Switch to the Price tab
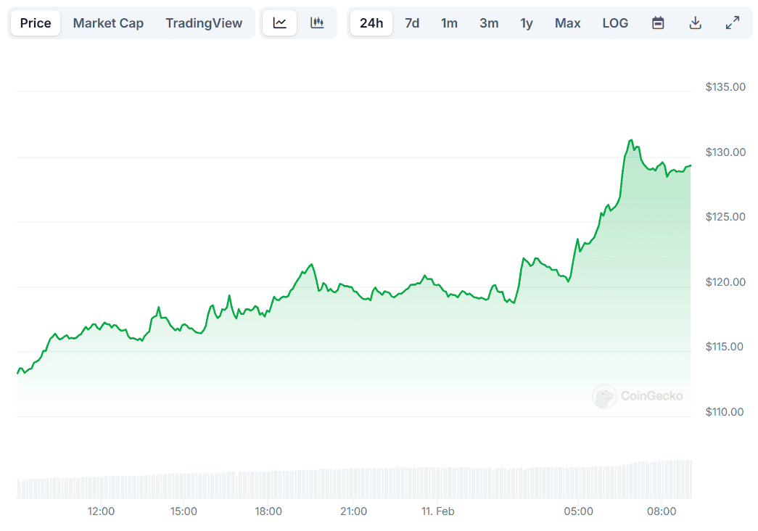The width and height of the screenshot is (758, 531). pos(36,23)
